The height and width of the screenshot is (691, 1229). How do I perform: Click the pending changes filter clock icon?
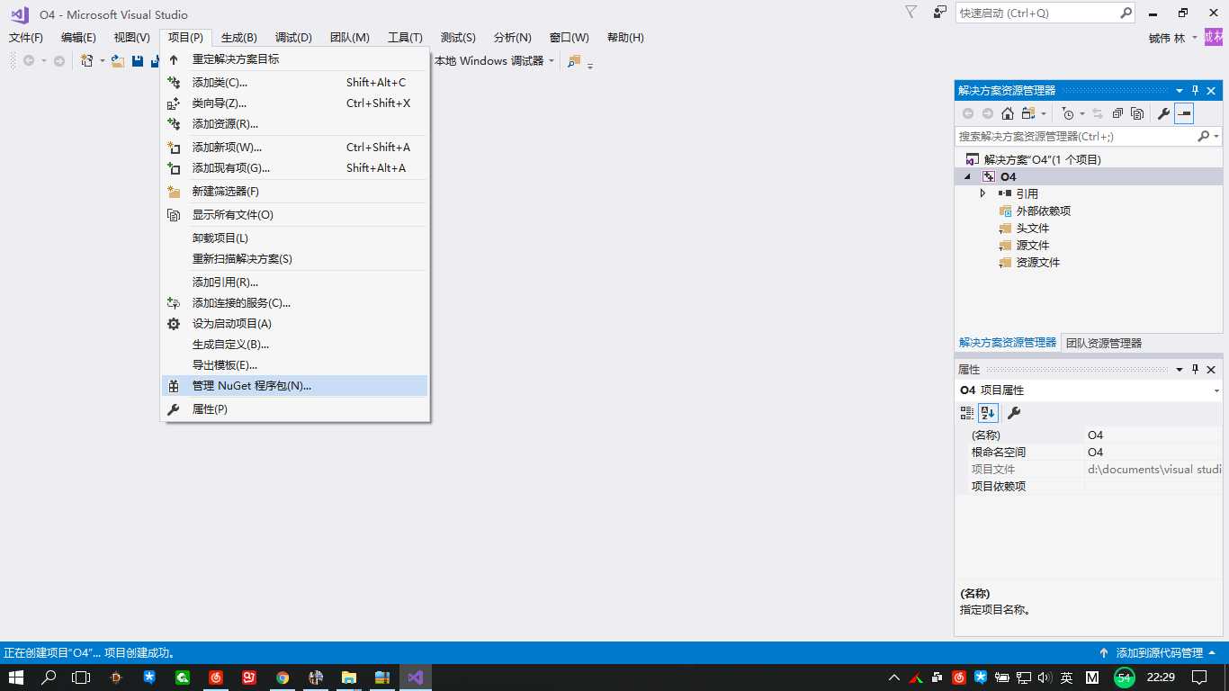(1067, 113)
